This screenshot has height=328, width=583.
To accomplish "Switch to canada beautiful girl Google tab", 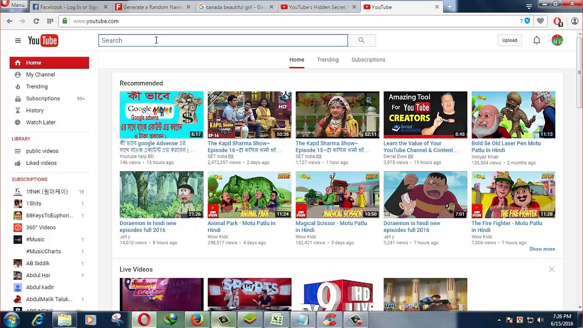I will pyautogui.click(x=236, y=7).
